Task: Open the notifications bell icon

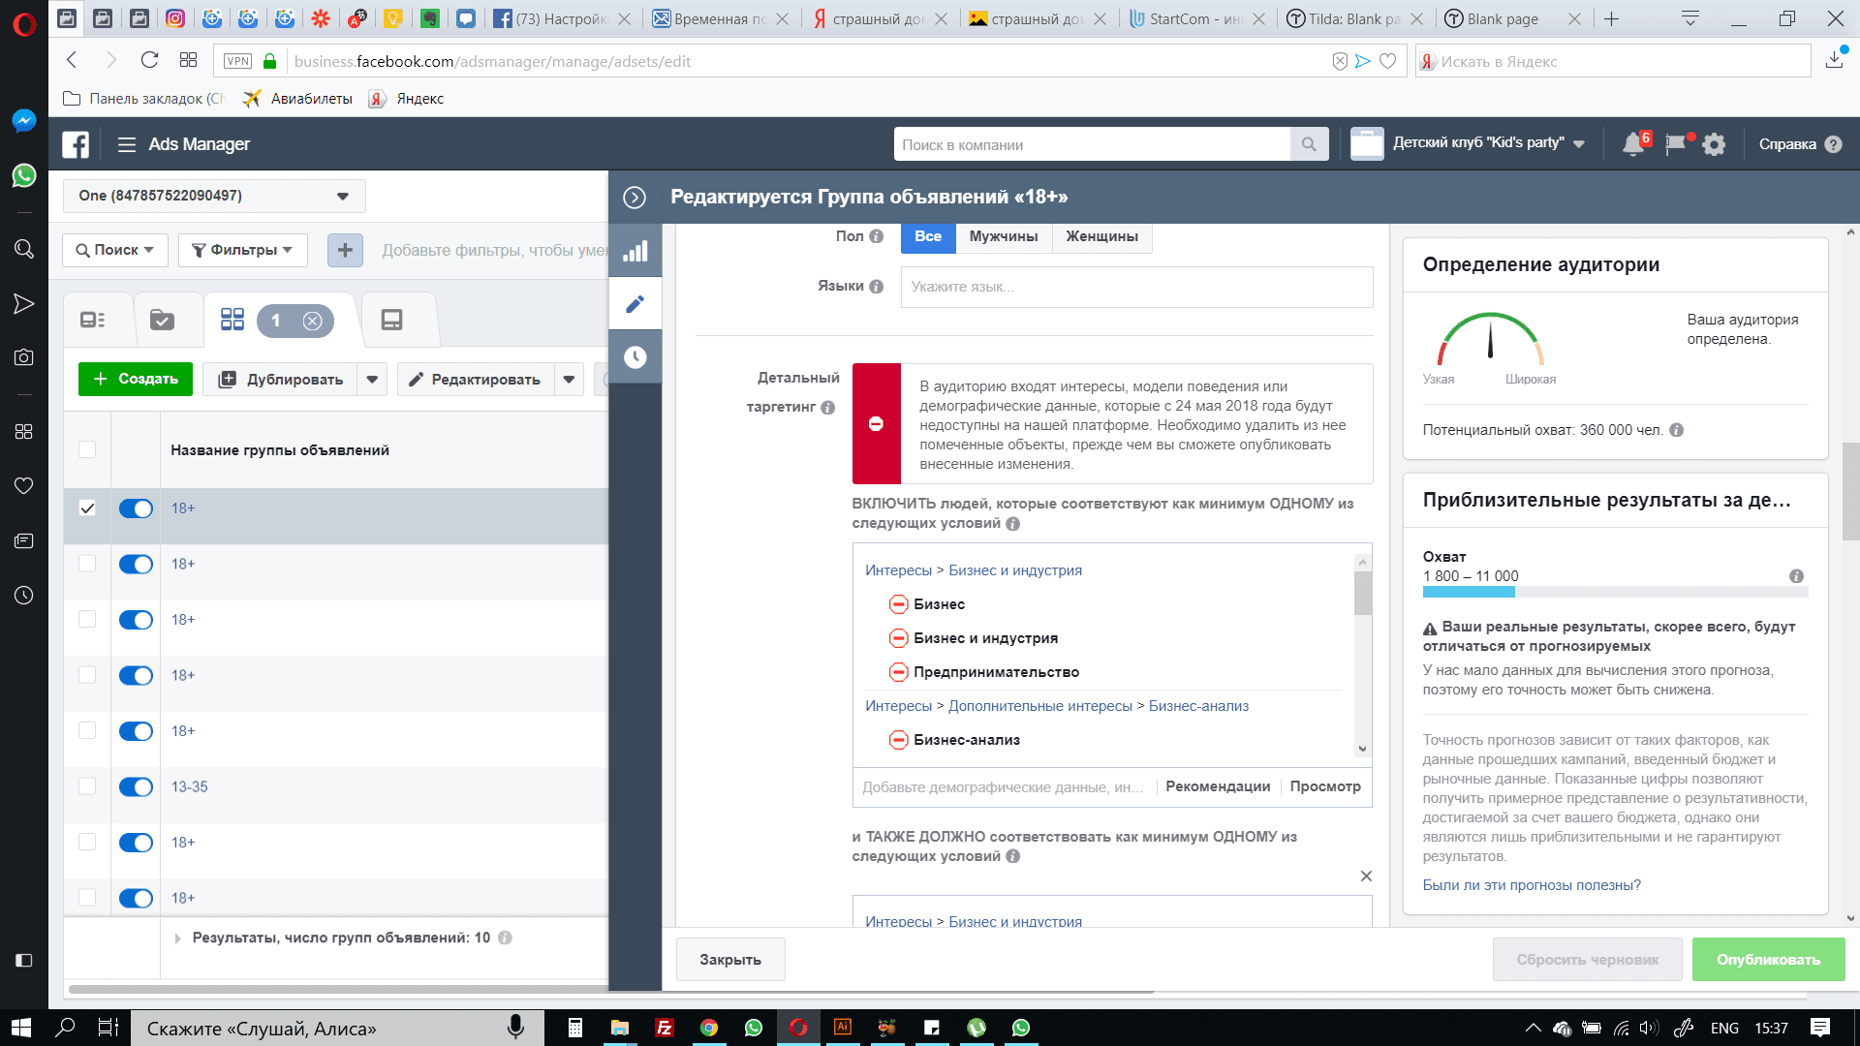Action: point(1633,144)
